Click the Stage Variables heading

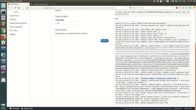pyautogui.click(x=62, y=16)
